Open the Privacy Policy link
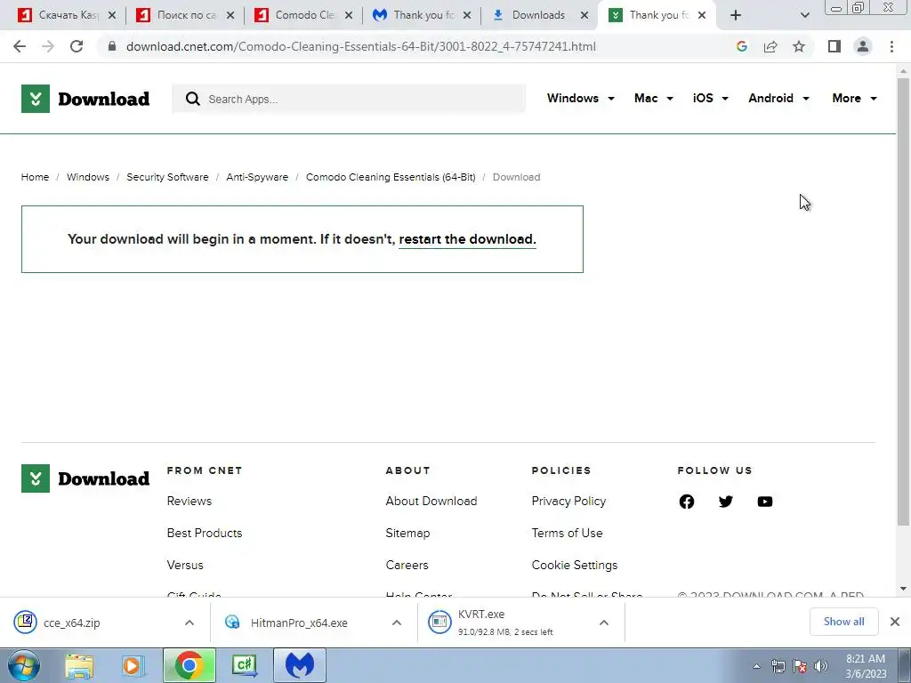The width and height of the screenshot is (911, 683). pos(568,502)
